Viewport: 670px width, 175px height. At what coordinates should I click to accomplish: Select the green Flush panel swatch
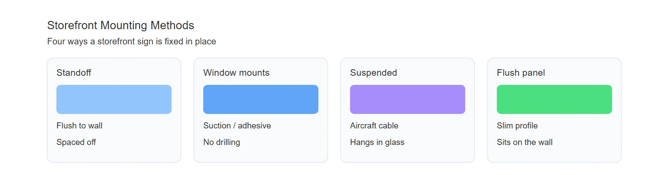point(554,99)
